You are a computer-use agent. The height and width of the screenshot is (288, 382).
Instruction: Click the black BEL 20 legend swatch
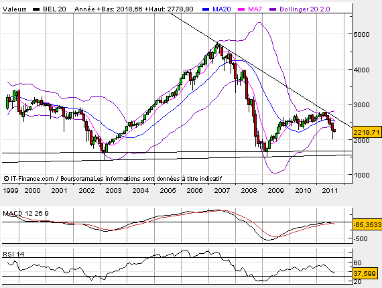coord(36,9)
